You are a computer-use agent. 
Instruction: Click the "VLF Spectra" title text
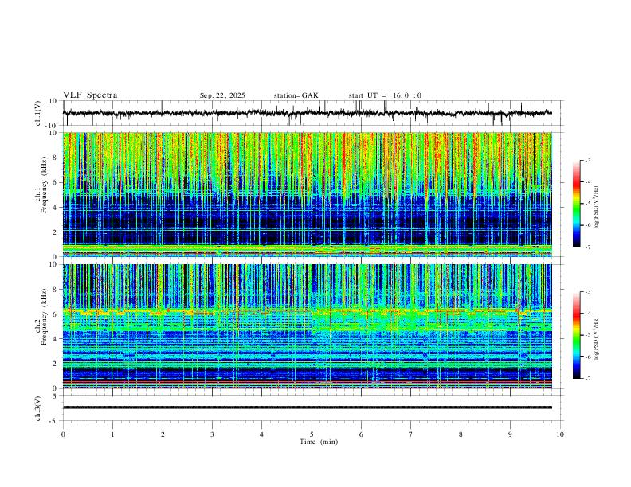[x=90, y=95]
